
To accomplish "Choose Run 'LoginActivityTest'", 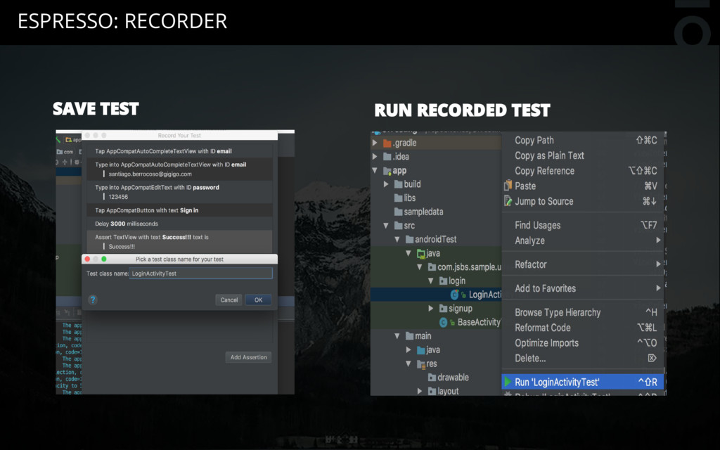I will pyautogui.click(x=583, y=382).
